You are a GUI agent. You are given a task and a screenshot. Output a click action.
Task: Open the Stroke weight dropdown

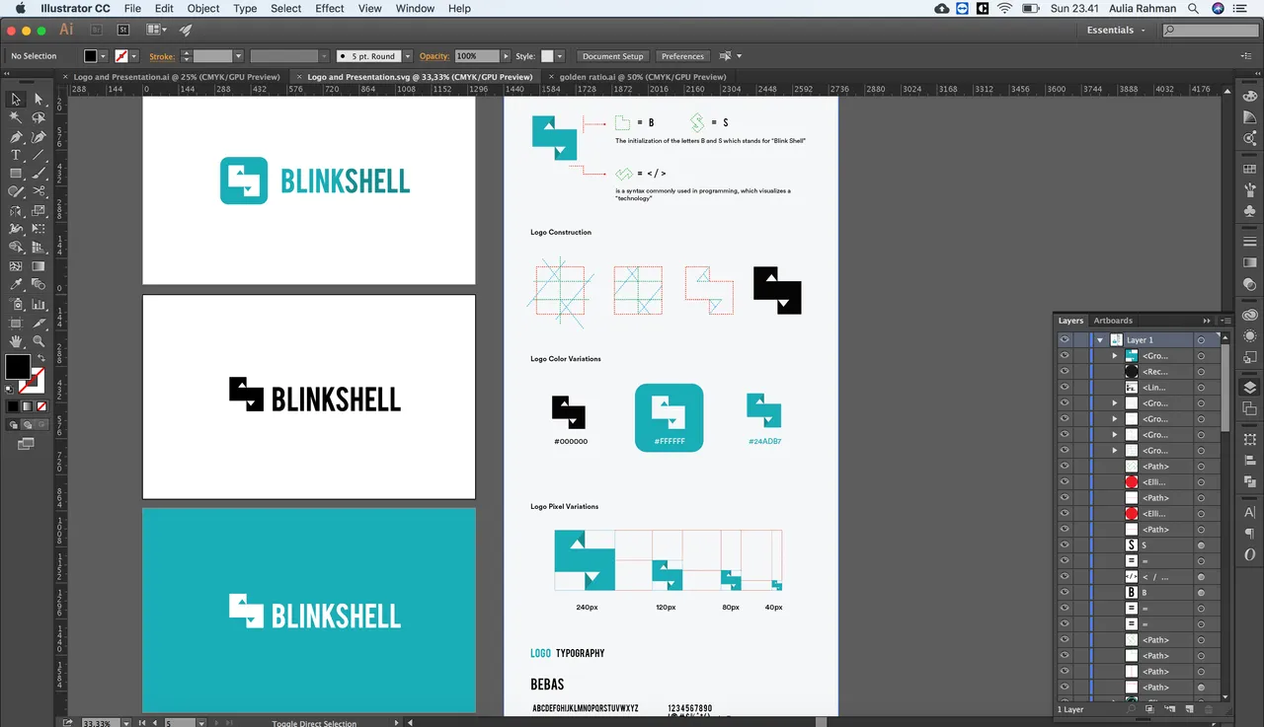pyautogui.click(x=238, y=56)
